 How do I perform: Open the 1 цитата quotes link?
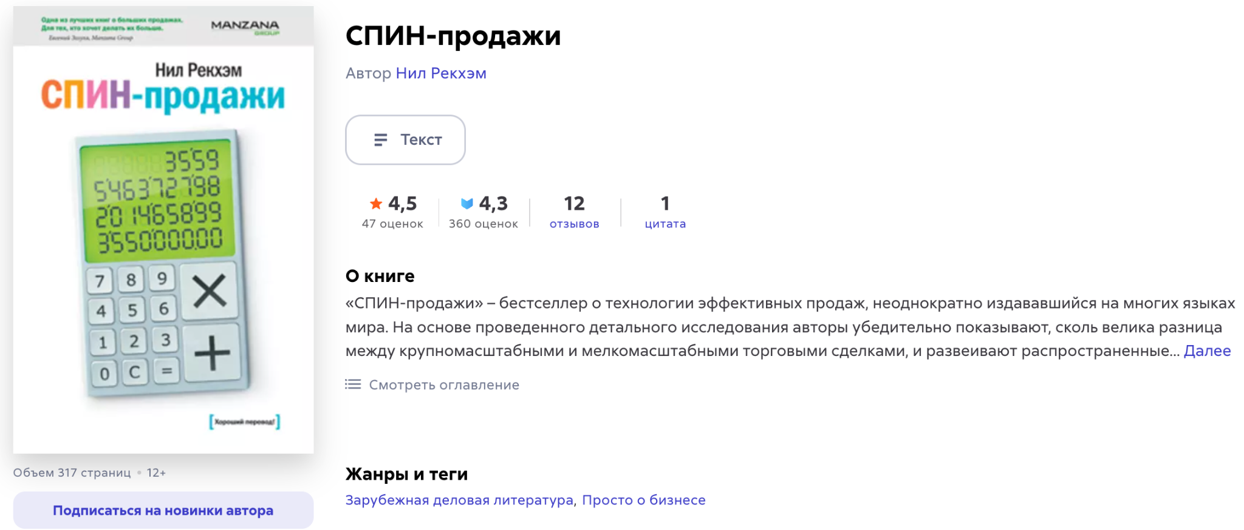click(665, 212)
